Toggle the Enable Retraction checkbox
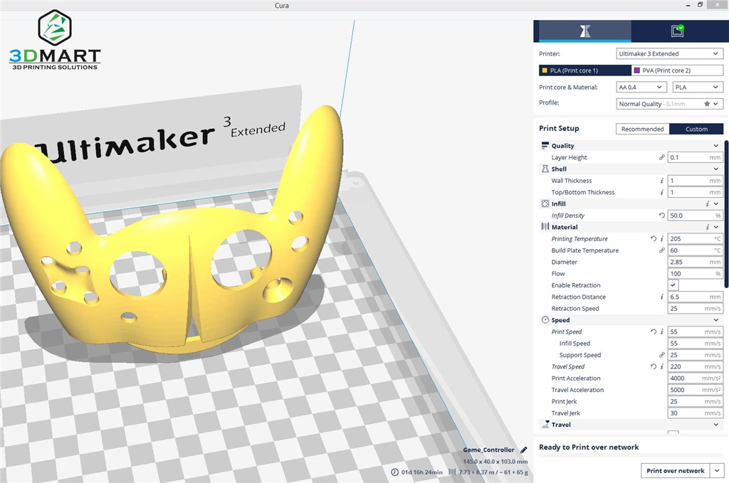729x483 pixels. click(x=673, y=285)
